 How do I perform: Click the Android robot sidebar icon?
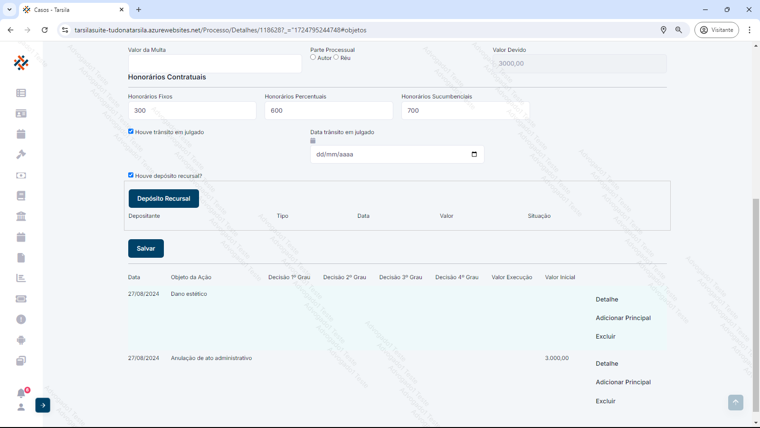21,340
